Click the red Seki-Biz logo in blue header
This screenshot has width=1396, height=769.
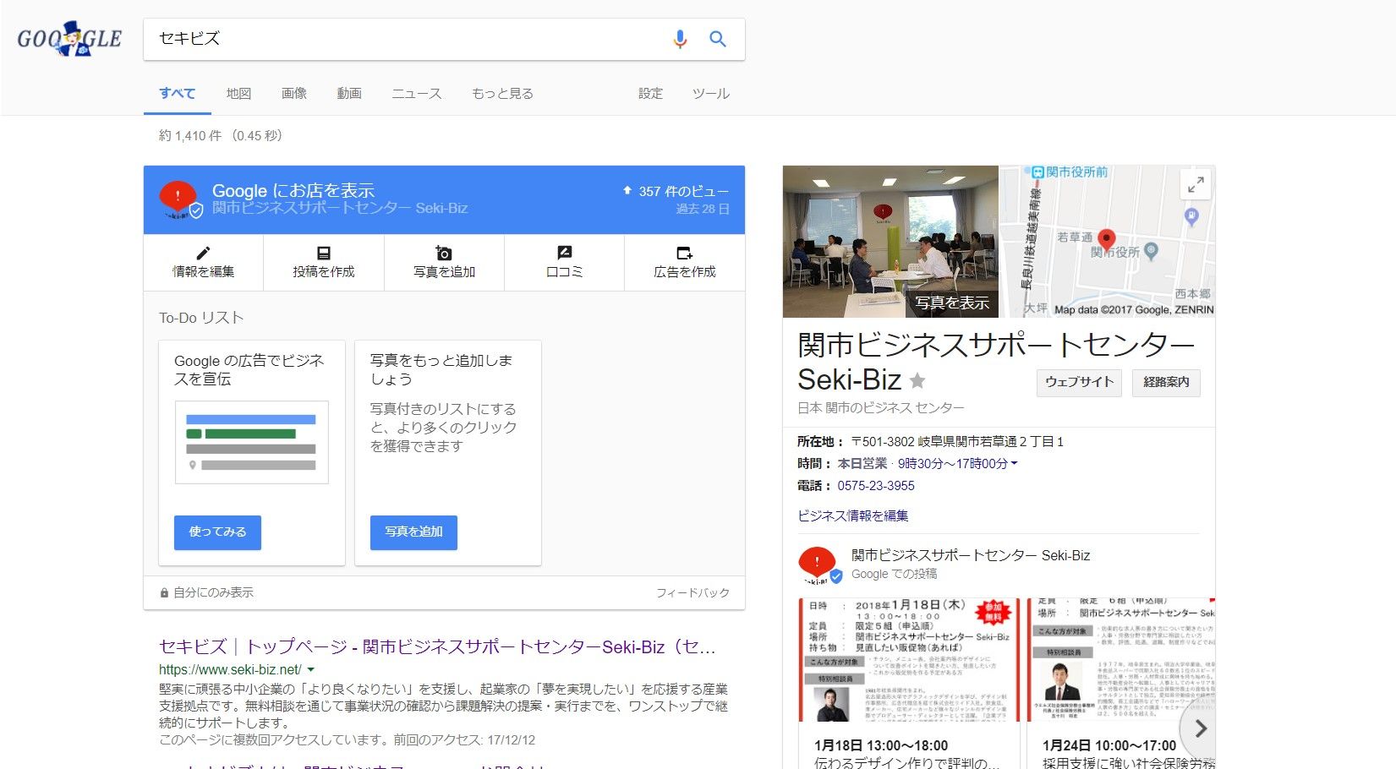(x=179, y=199)
